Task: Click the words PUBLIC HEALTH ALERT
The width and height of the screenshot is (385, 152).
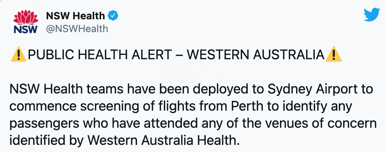Action: (99, 55)
